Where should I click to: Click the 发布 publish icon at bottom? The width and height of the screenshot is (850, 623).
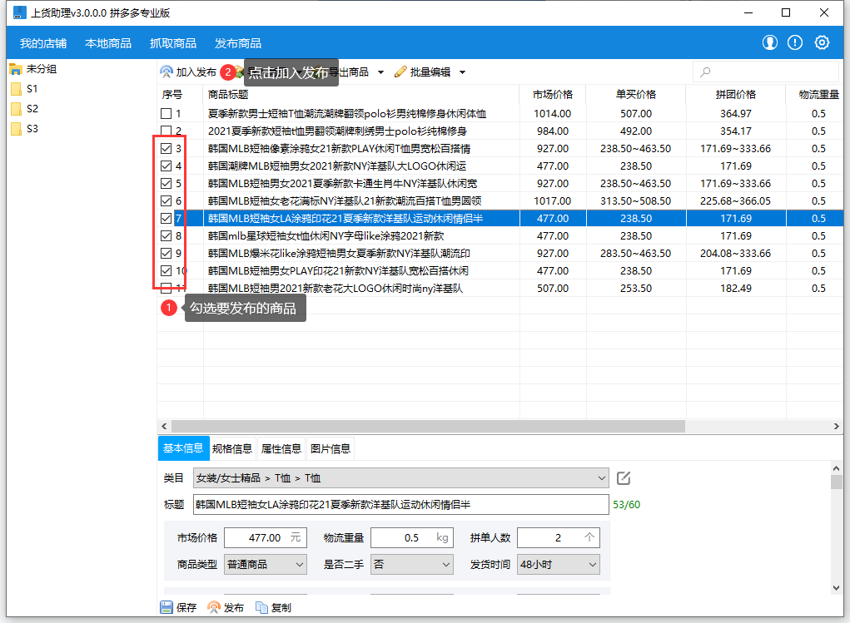point(214,607)
